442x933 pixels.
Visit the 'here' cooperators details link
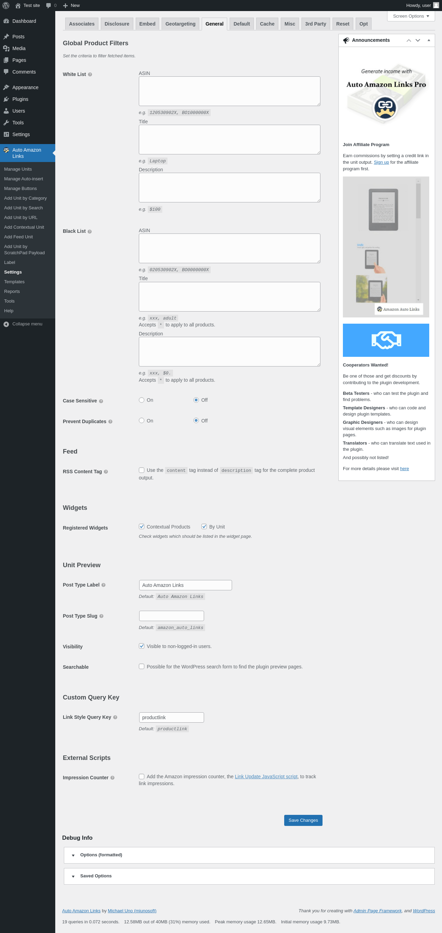tap(404, 469)
